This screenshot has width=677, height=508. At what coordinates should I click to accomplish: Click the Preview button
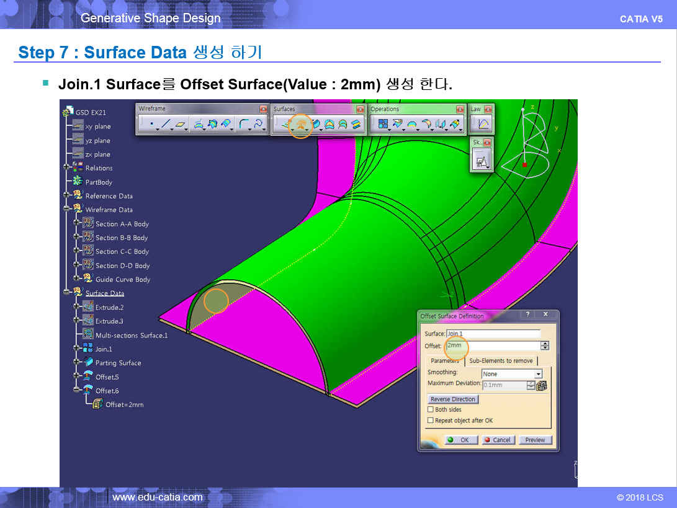(535, 440)
